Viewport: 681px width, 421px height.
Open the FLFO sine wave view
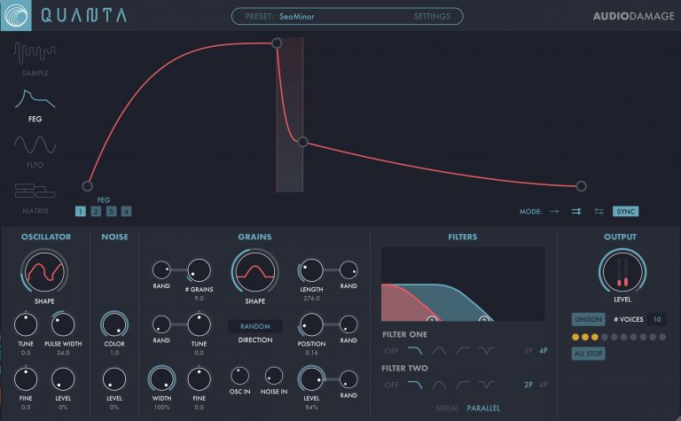coord(35,152)
